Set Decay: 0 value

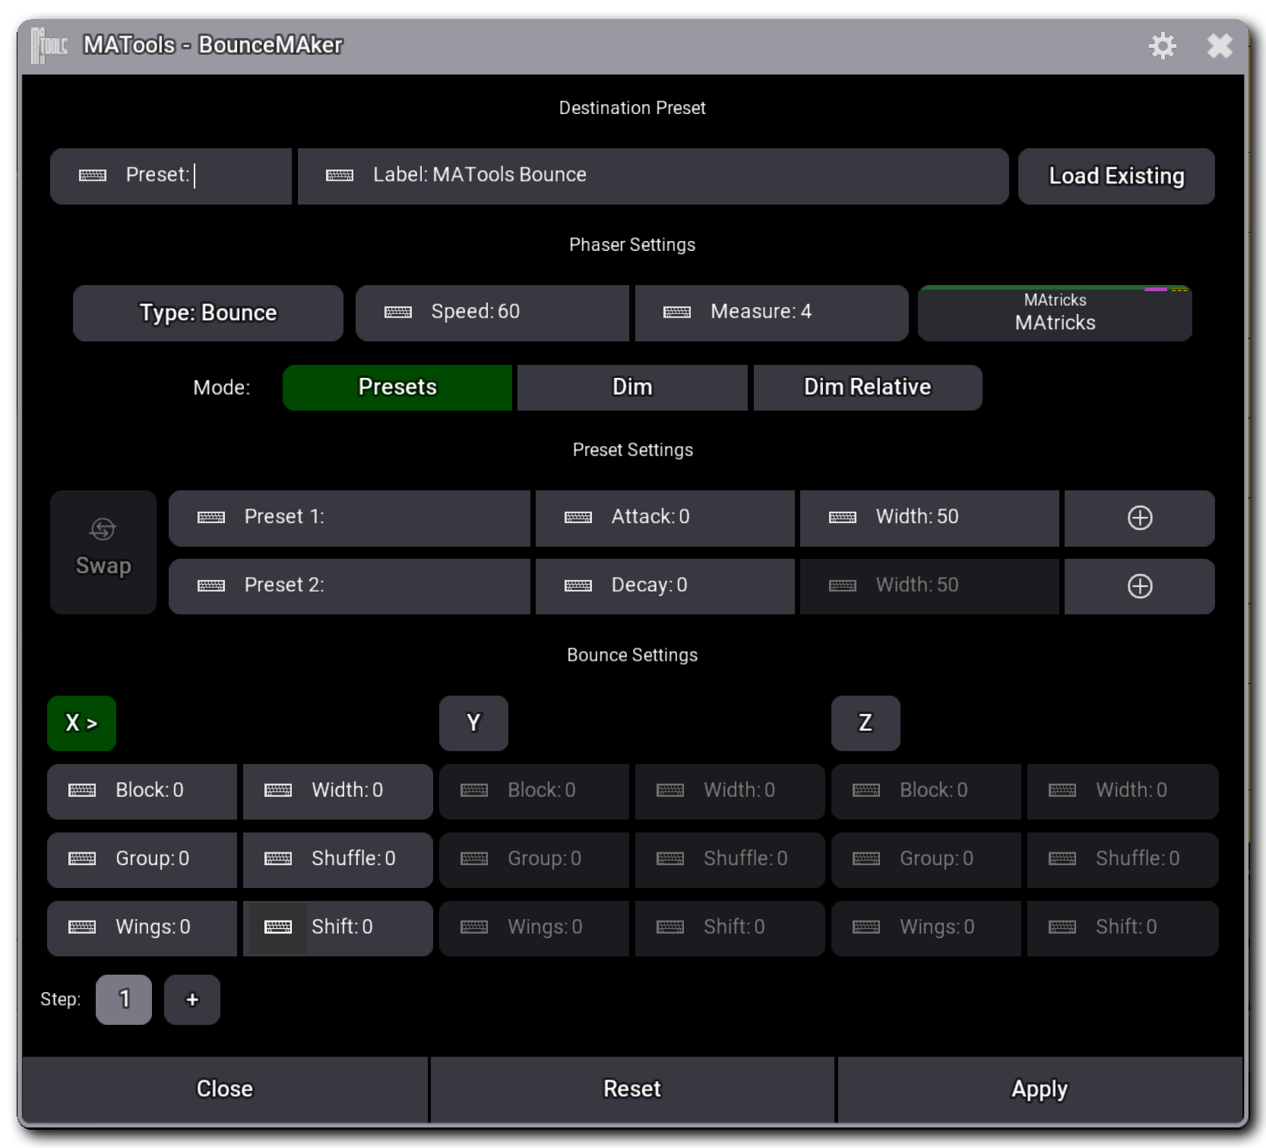[x=665, y=587]
